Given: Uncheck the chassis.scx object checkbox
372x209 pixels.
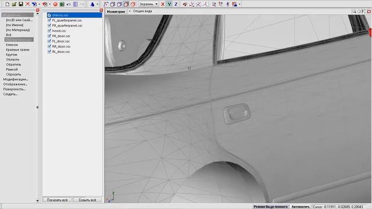Looking at the screenshot, I should 49,15.
